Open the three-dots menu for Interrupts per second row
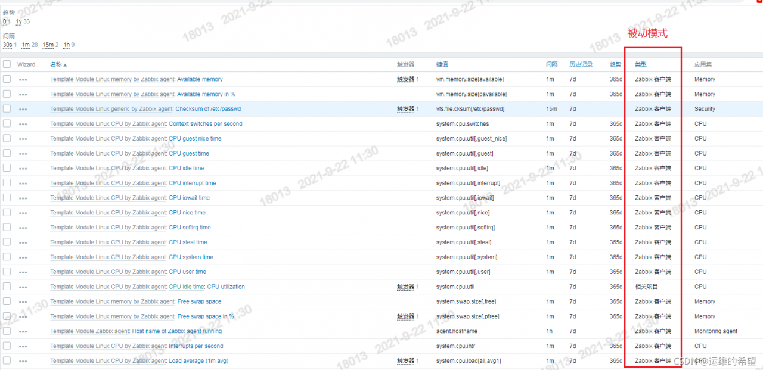The height and width of the screenshot is (370, 763). pos(23,346)
